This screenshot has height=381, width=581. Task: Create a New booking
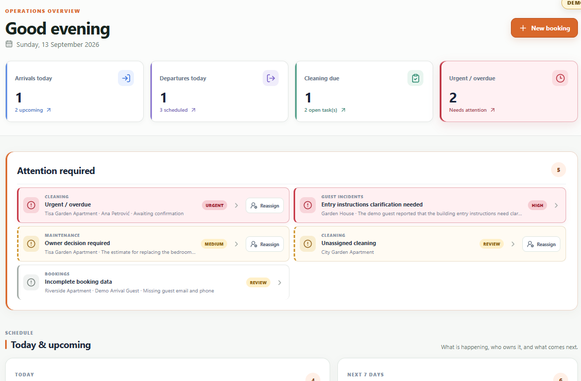[x=544, y=28]
